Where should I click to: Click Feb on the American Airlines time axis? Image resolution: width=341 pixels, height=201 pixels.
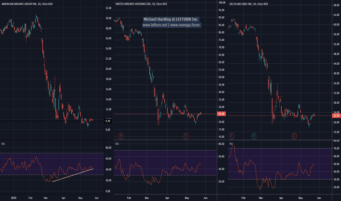[x=30, y=198]
